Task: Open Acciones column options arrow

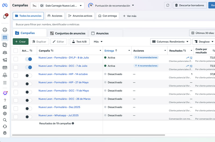Action: click(165, 51)
